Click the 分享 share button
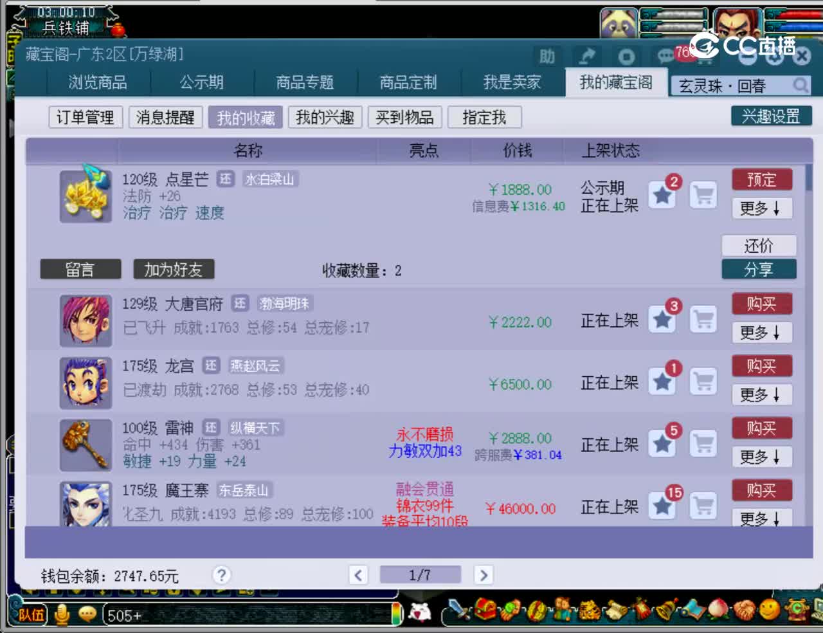 [759, 269]
